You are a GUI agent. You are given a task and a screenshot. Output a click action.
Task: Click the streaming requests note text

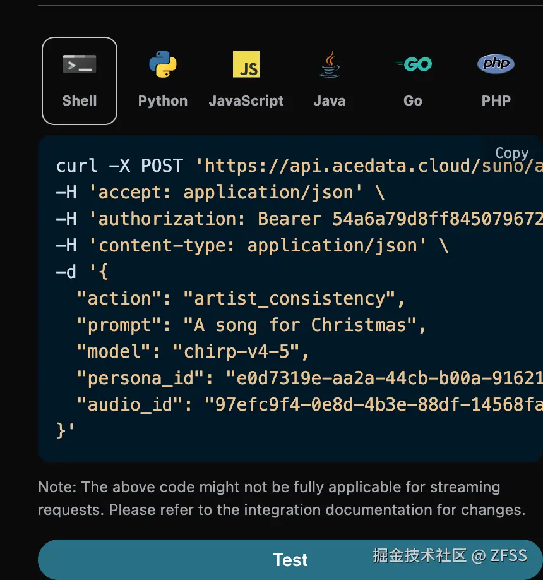pos(282,498)
